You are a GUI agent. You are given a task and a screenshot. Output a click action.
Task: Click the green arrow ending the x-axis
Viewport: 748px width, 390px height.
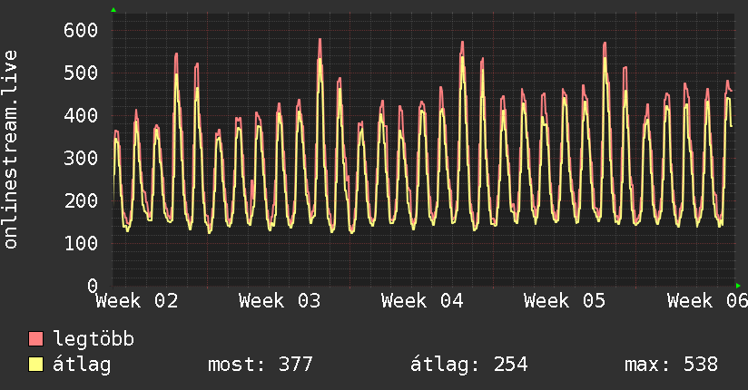[x=738, y=286]
